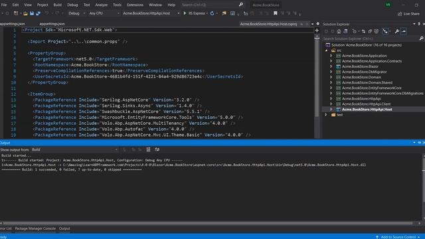
Task: Open Show output from Build dropdown
Action: tap(74, 149)
